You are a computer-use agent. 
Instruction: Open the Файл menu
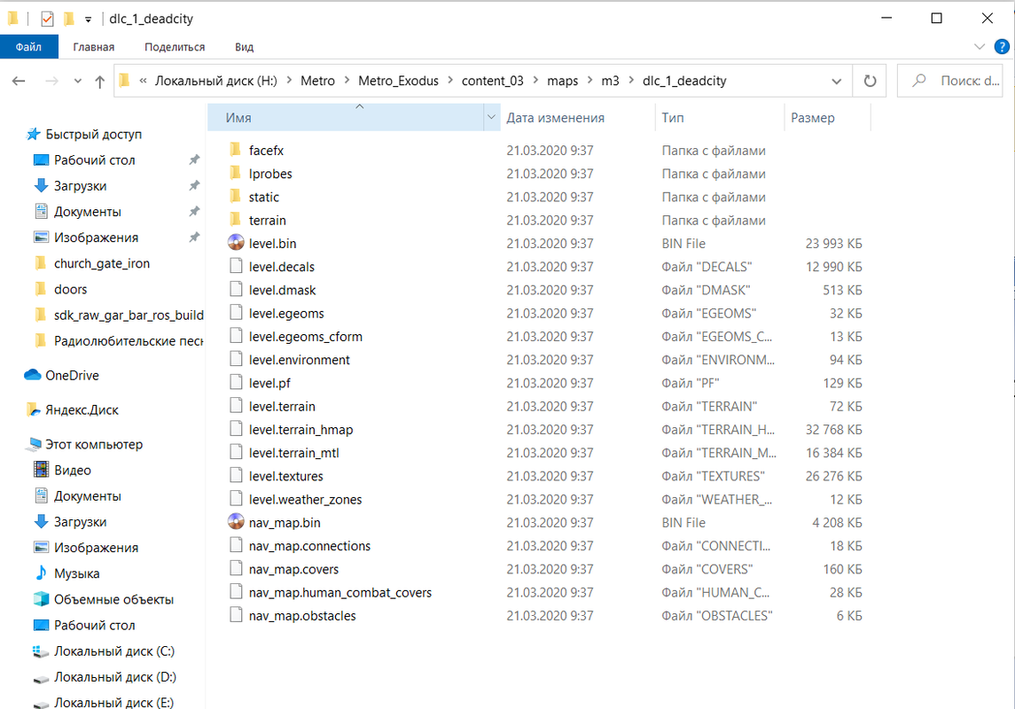(x=29, y=47)
